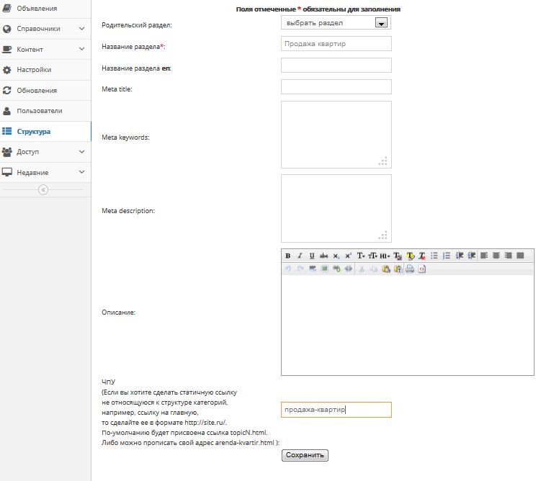
Task: Remove hyperlink with unlink tool
Action: pos(349,269)
